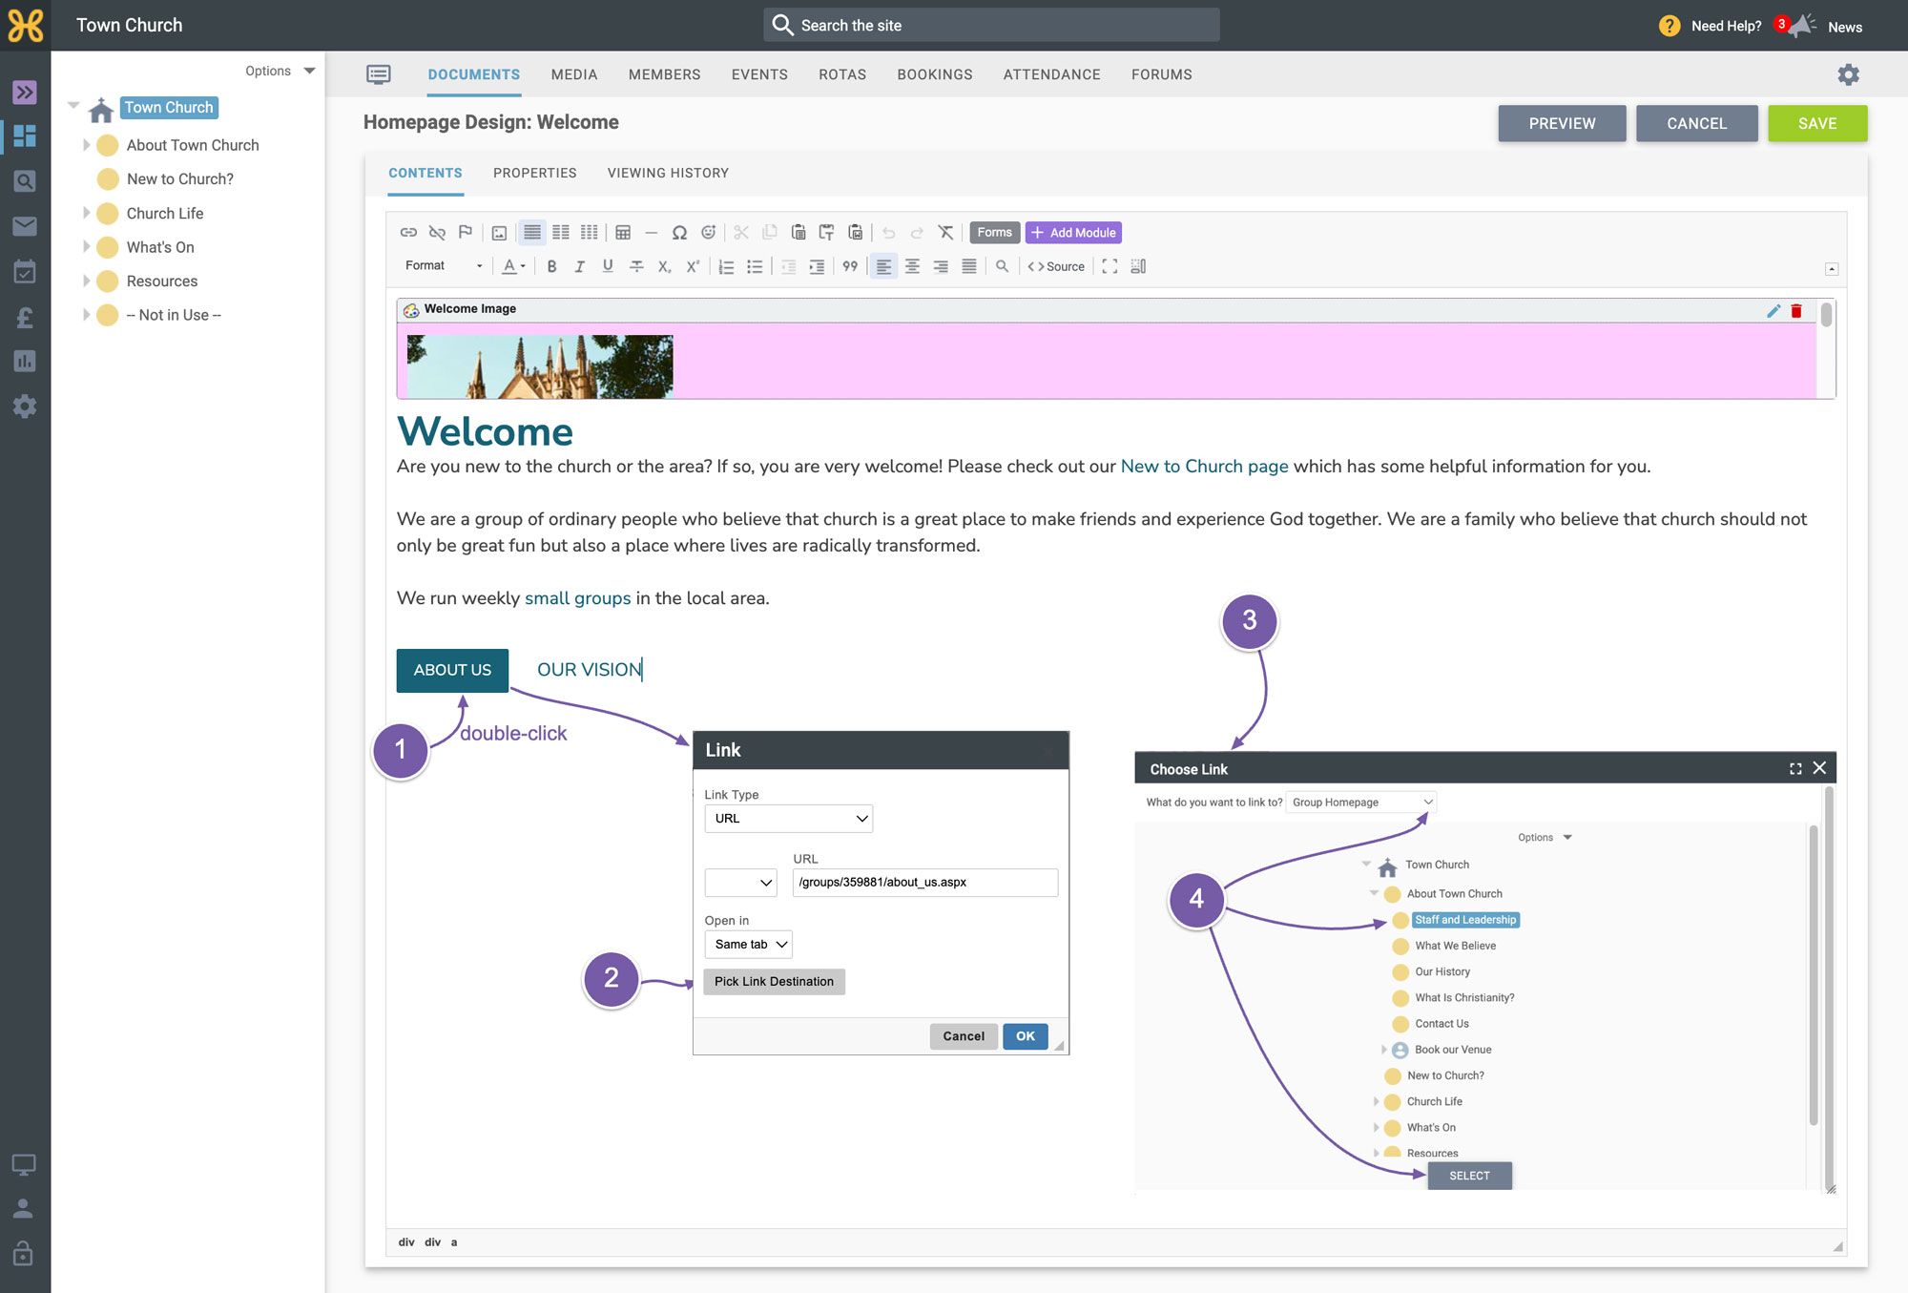Screen dimensions: 1908x1293
Task: Open the mail icon in the left sidebar
Action: point(25,226)
